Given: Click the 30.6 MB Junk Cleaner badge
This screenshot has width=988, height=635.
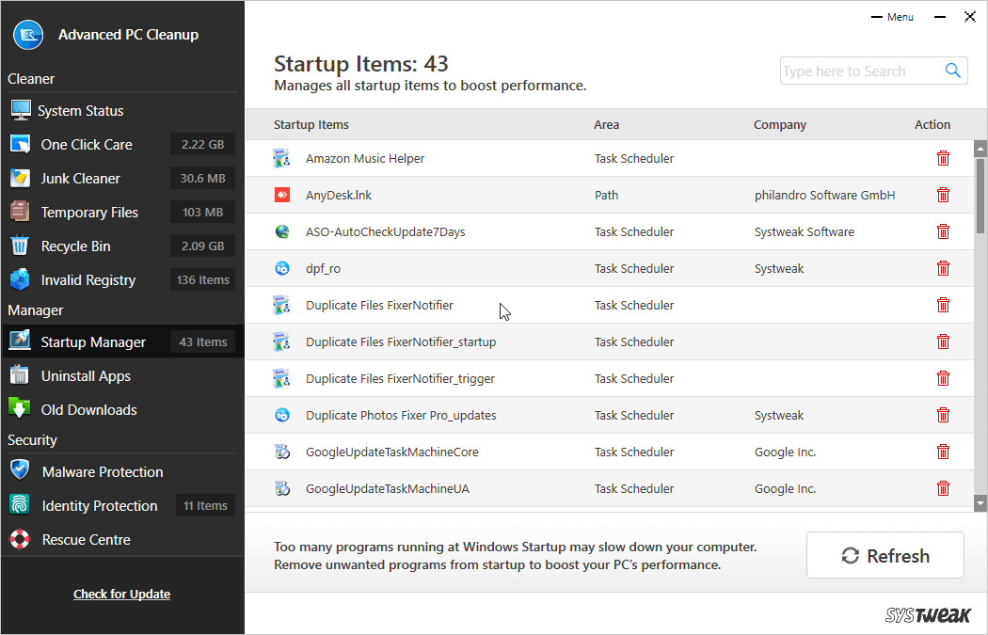Looking at the screenshot, I should tap(203, 179).
